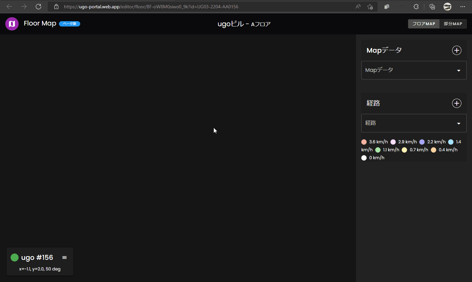Image resolution: width=472 pixels, height=282 pixels.
Task: Refresh the page with the reload icon
Action: tap(38, 6)
